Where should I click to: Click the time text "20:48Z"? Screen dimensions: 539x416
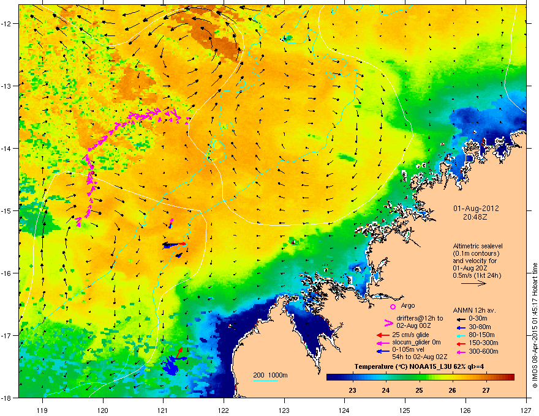tap(475, 217)
